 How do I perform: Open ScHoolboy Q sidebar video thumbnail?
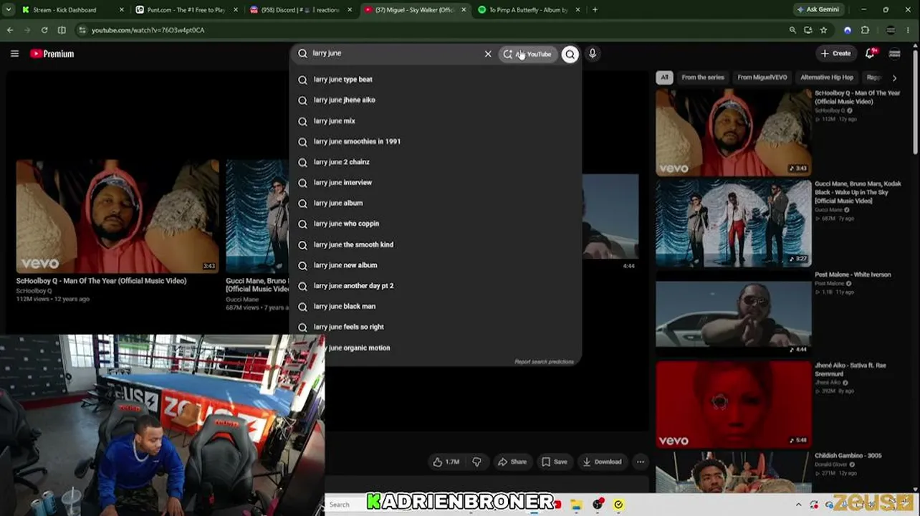point(733,132)
